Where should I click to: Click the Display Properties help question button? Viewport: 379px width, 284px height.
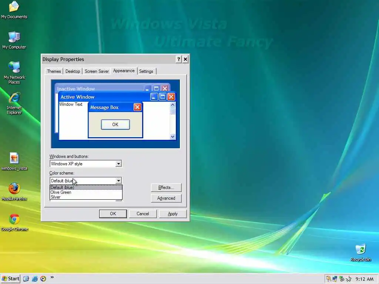178,59
